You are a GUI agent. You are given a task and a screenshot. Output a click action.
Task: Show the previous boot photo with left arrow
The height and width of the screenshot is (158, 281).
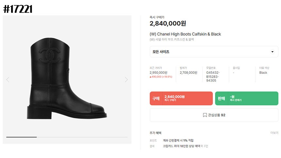click(8, 80)
